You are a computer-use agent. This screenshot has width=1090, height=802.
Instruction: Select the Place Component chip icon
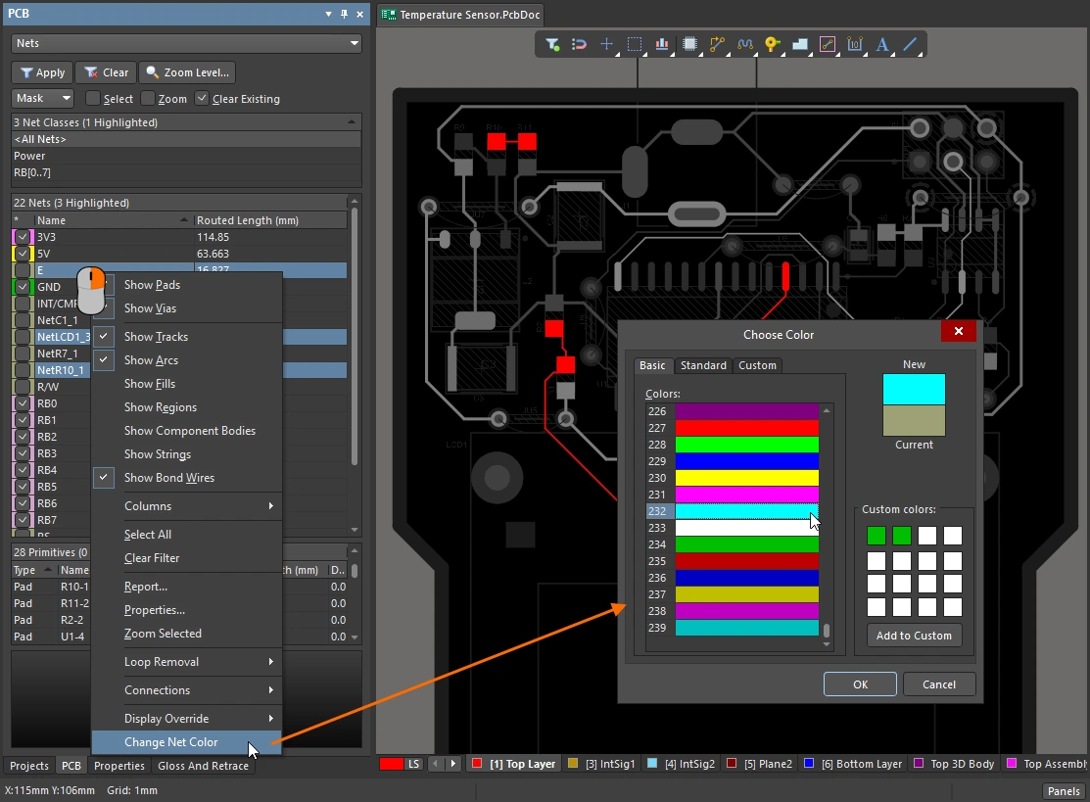pos(689,44)
